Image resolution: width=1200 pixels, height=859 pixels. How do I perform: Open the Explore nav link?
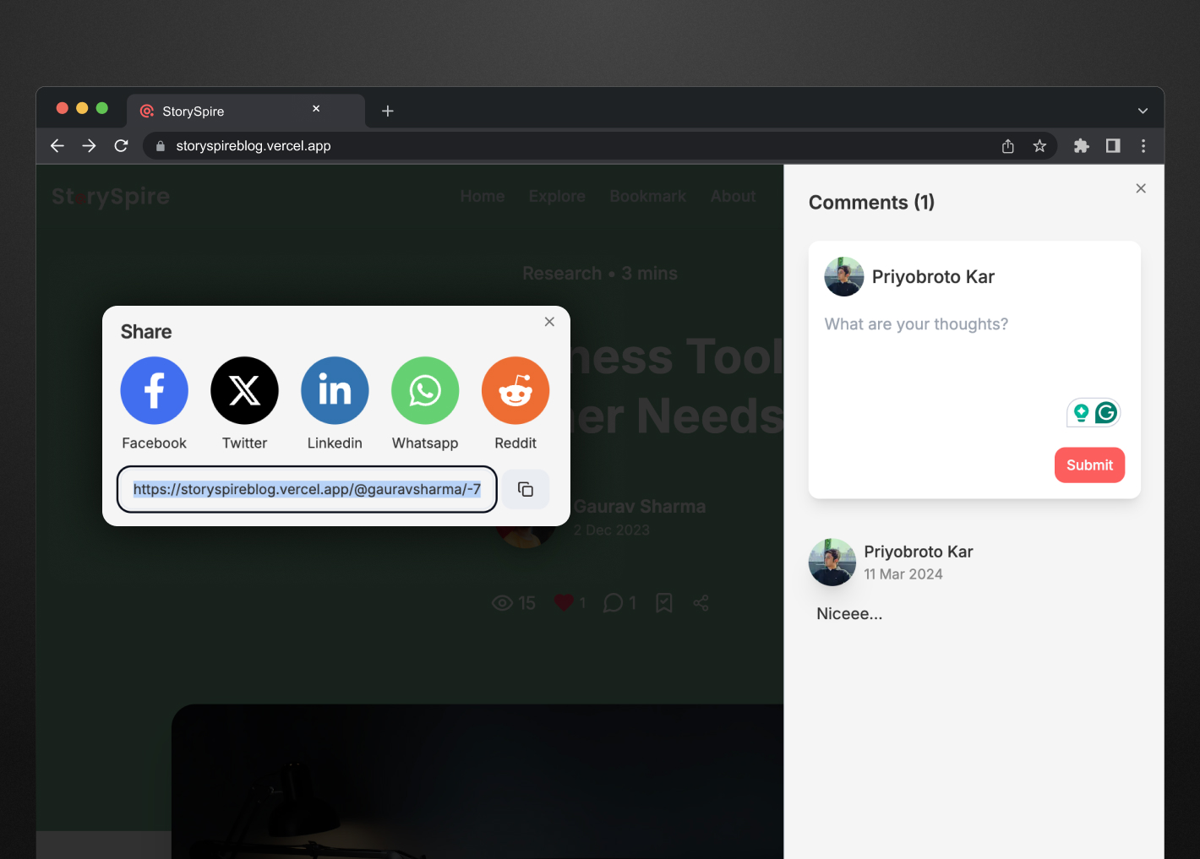557,196
